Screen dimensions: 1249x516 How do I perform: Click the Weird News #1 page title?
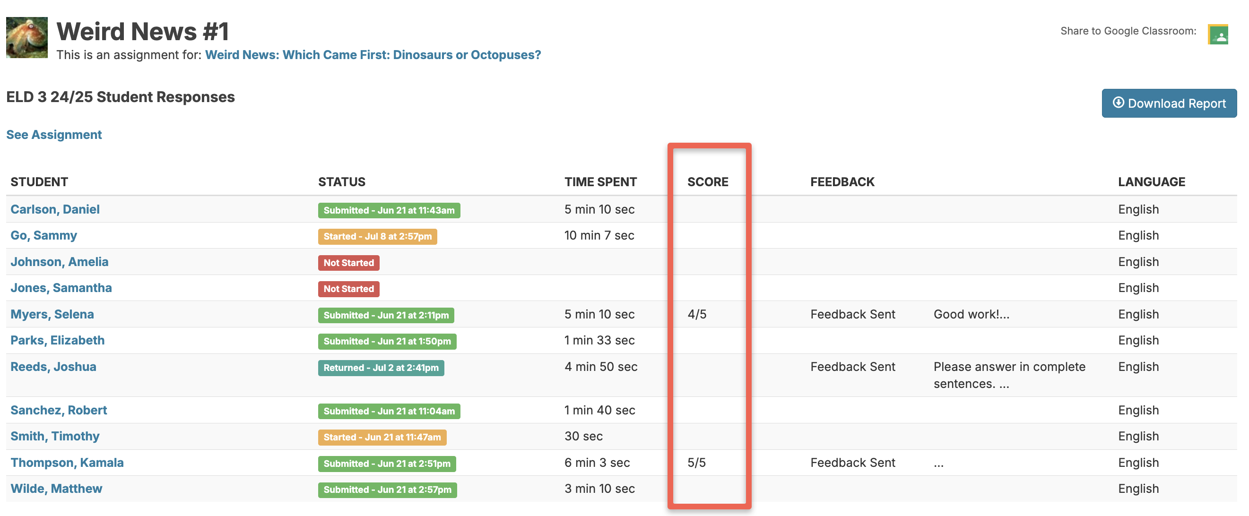tap(143, 32)
